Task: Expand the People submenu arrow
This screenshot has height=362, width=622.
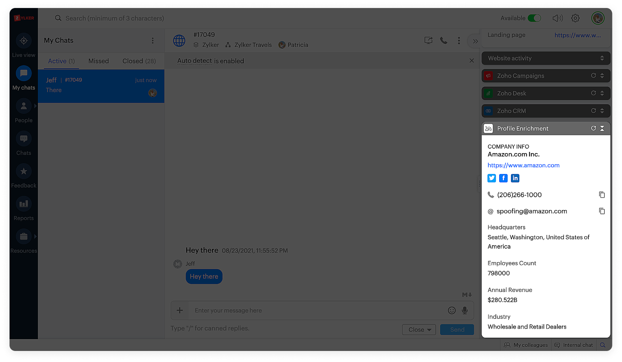Action: click(35, 106)
